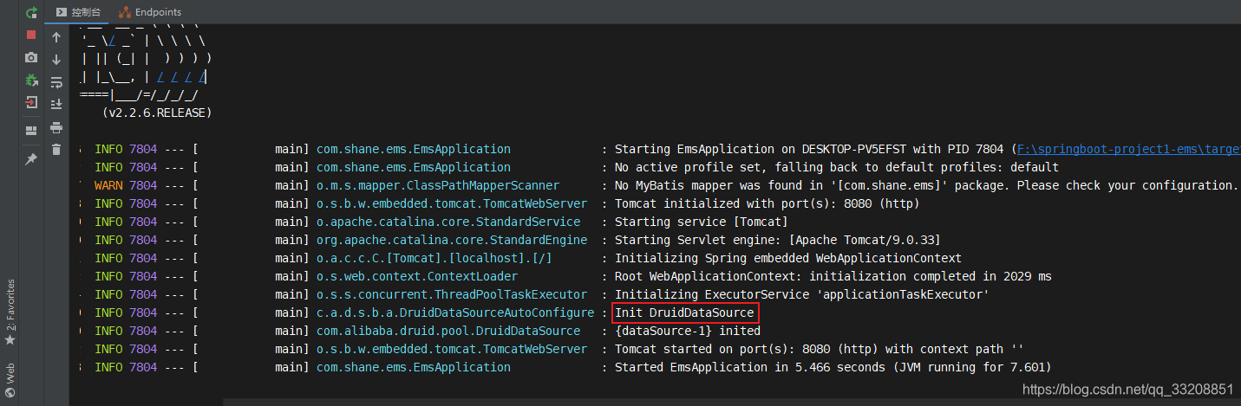The image size is (1241, 406).
Task: Open the F:\springboot-project1-ems target link
Action: [x=1128, y=149]
